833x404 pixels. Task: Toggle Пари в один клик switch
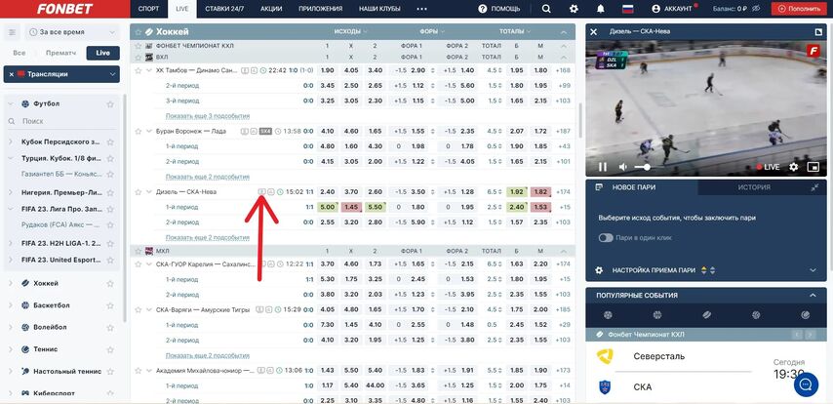pos(606,237)
